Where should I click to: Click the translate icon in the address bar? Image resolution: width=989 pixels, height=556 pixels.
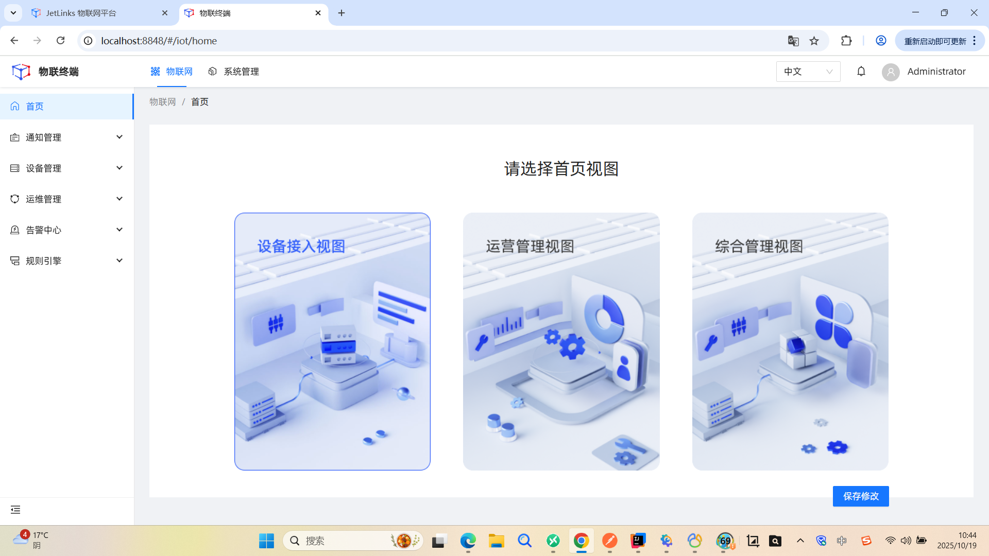click(793, 41)
